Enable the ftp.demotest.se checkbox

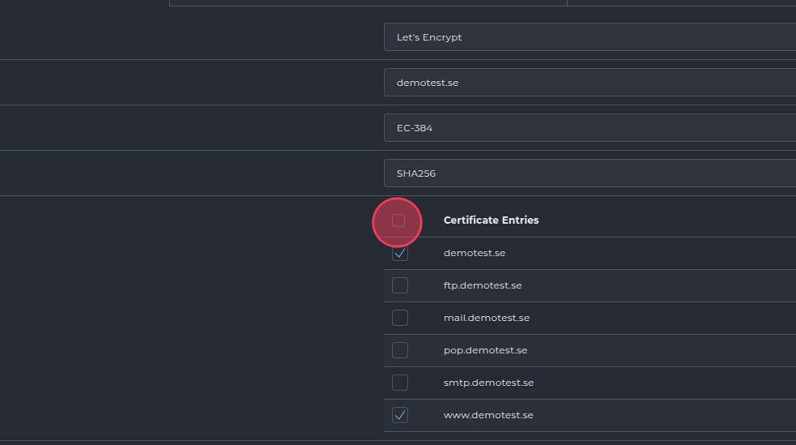tap(400, 285)
